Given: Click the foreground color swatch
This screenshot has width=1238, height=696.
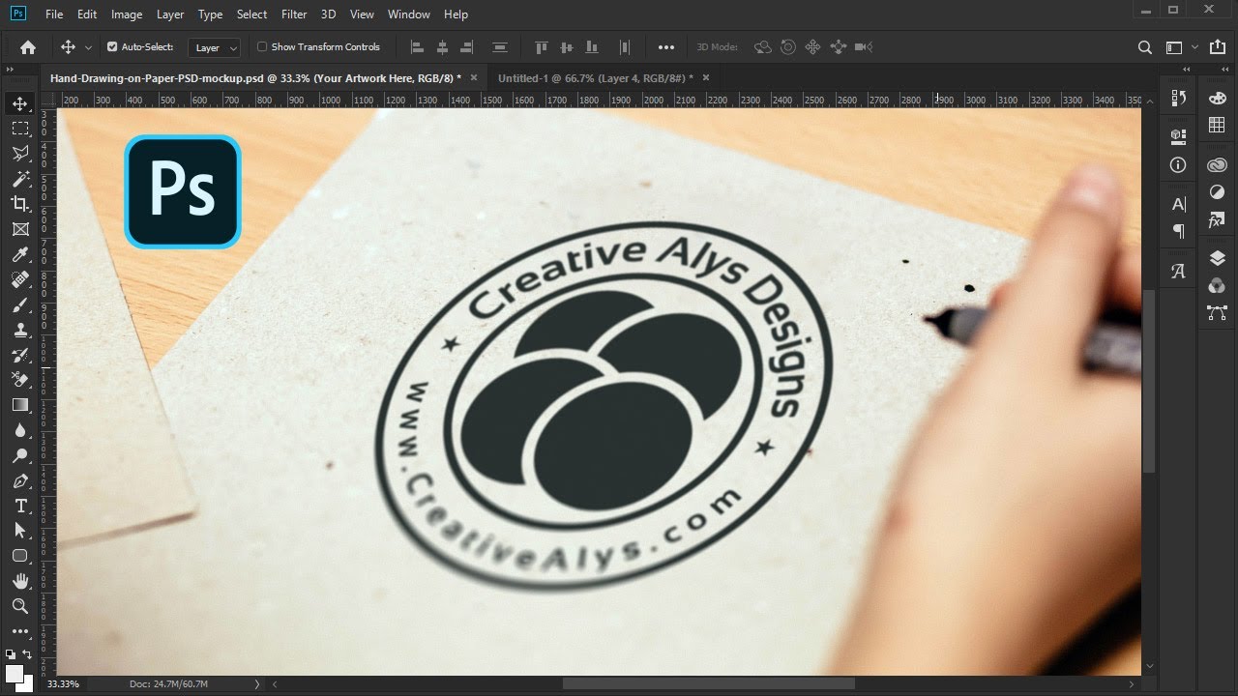Looking at the screenshot, I should point(14,674).
